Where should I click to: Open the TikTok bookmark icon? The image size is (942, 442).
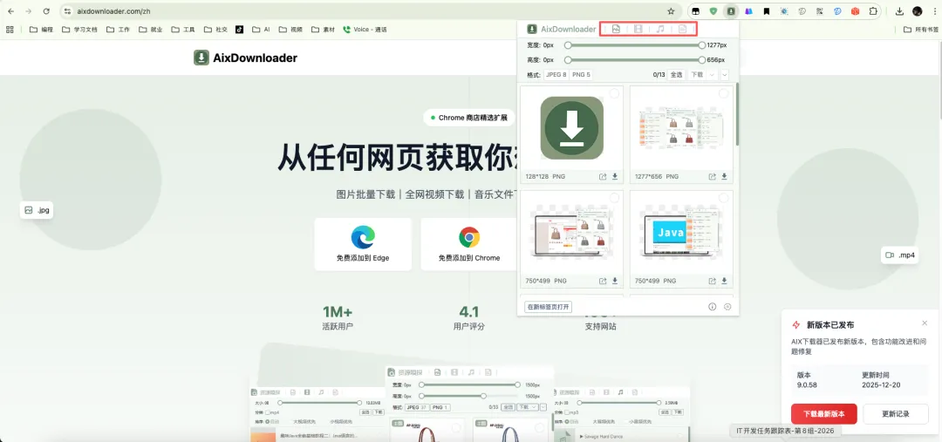[239, 29]
